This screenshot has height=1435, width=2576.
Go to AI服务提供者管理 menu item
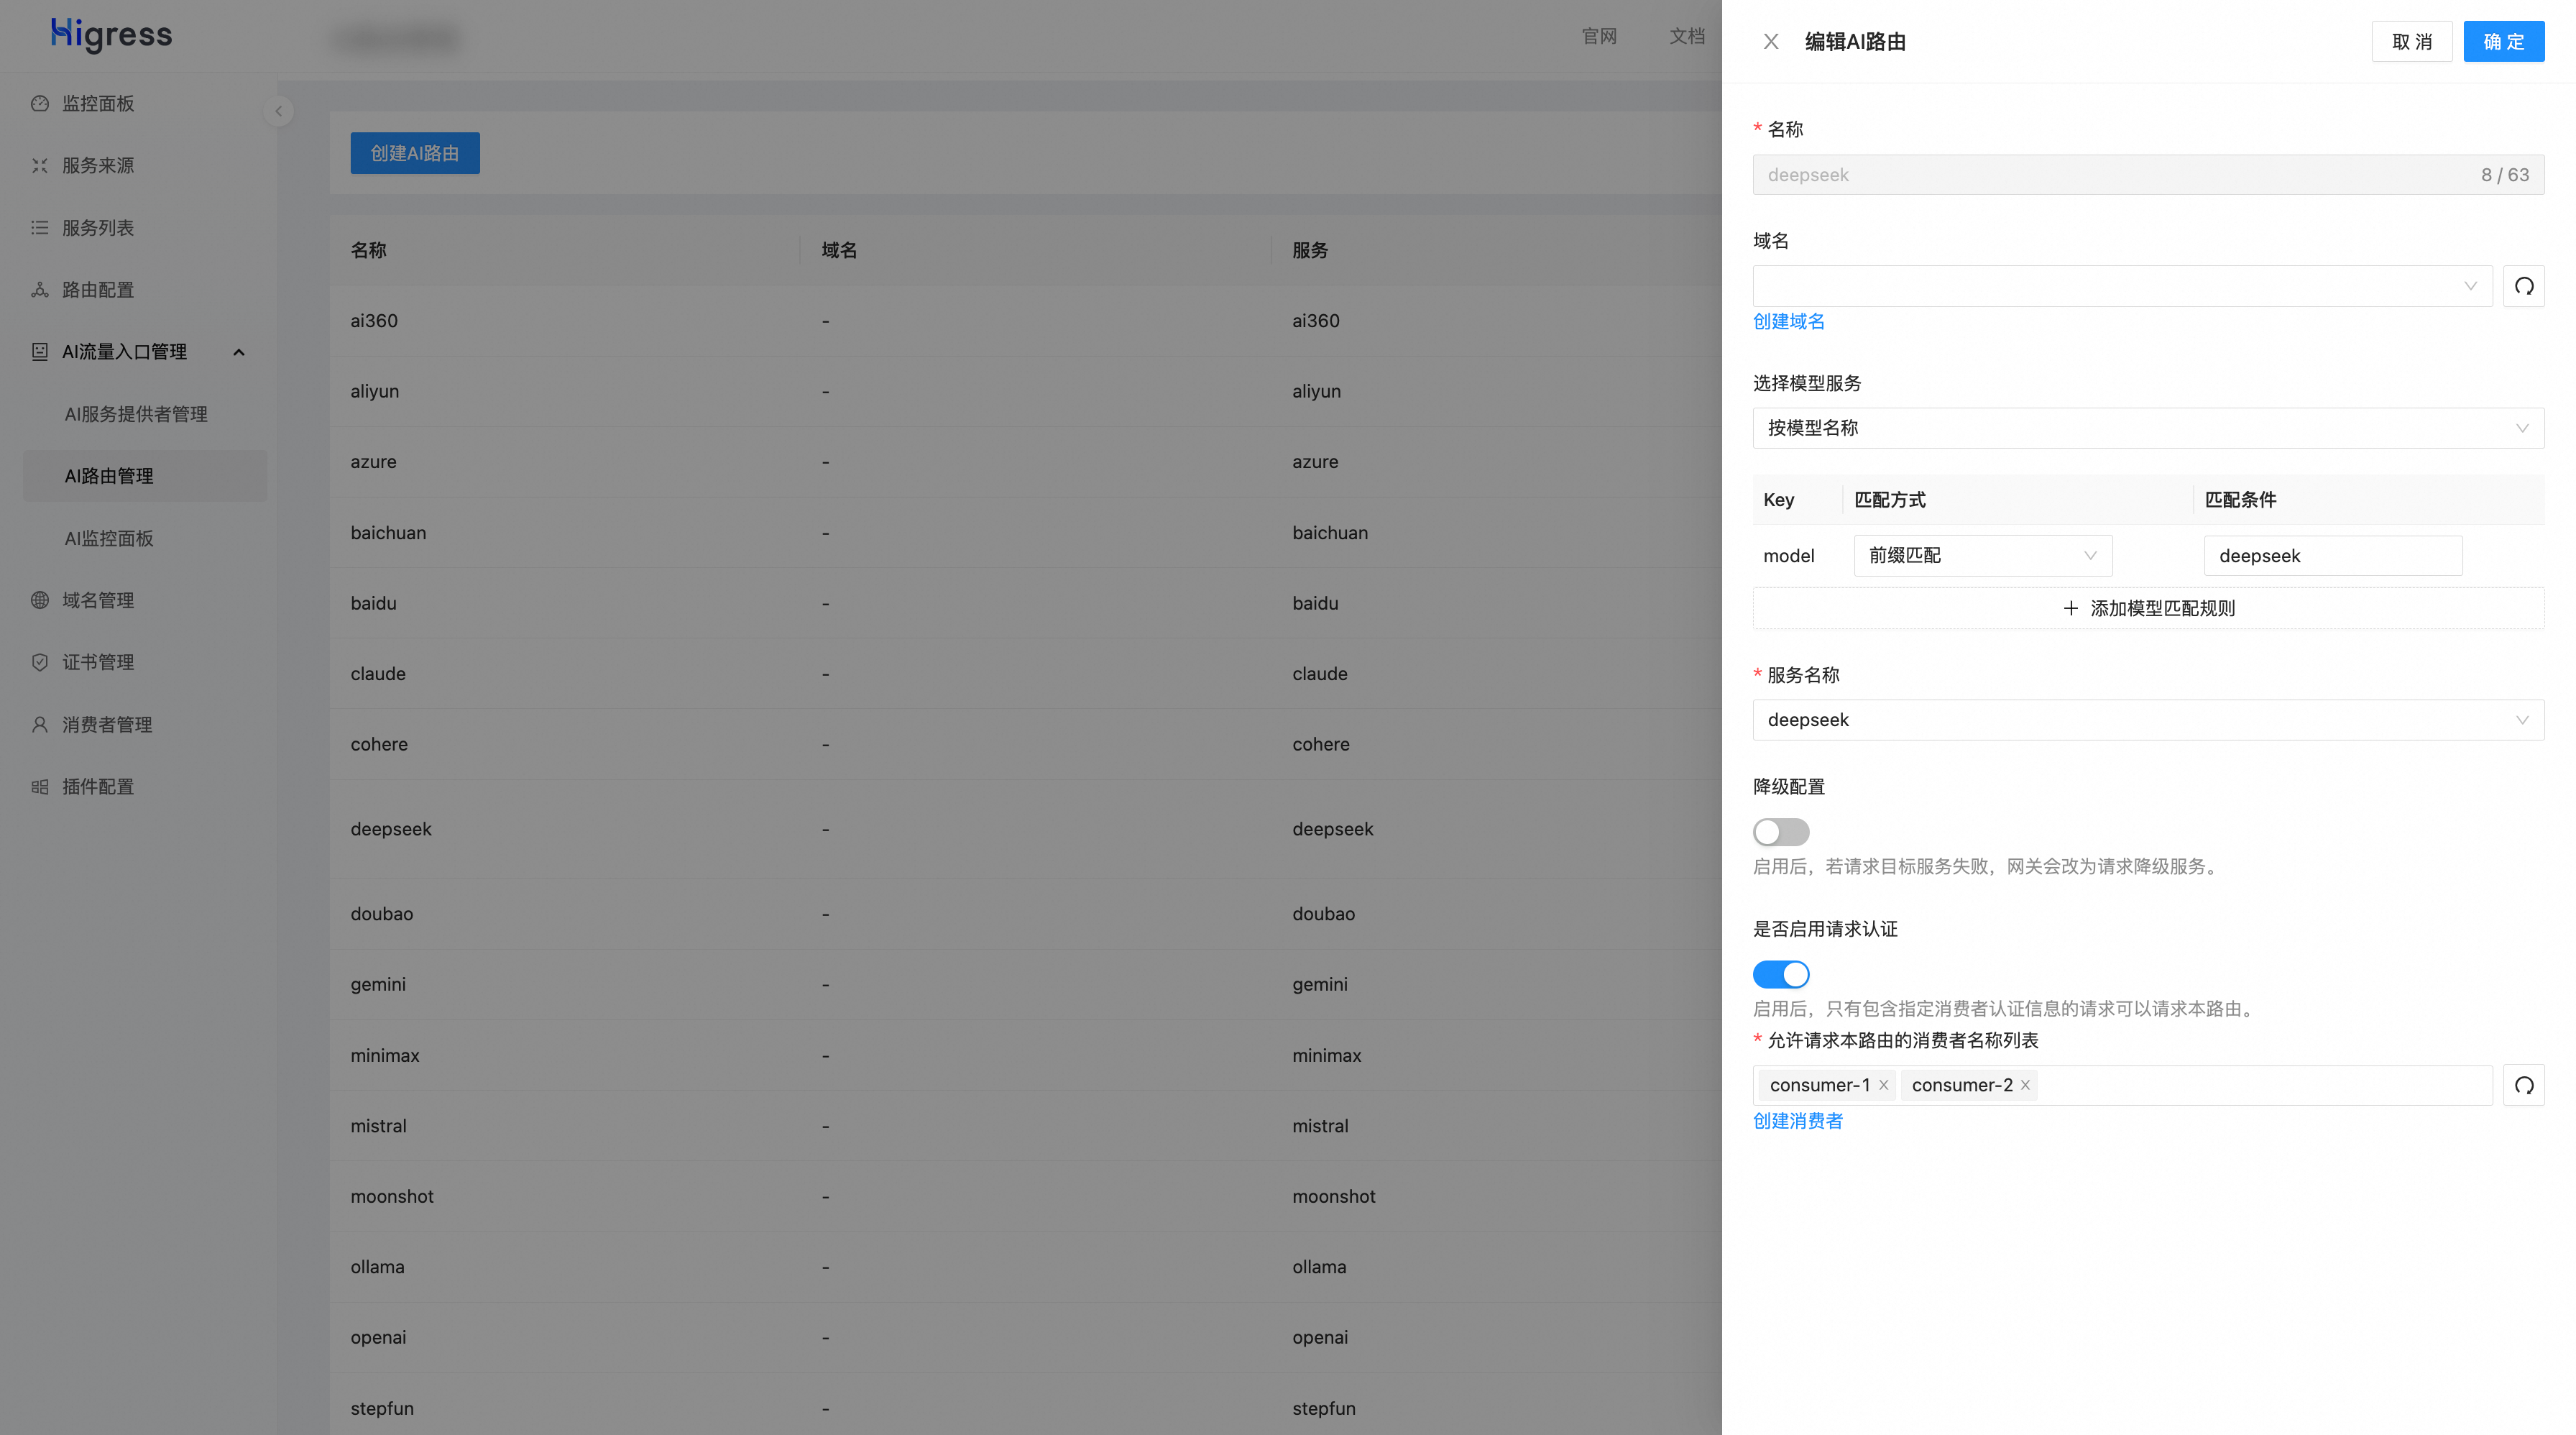(x=136, y=414)
